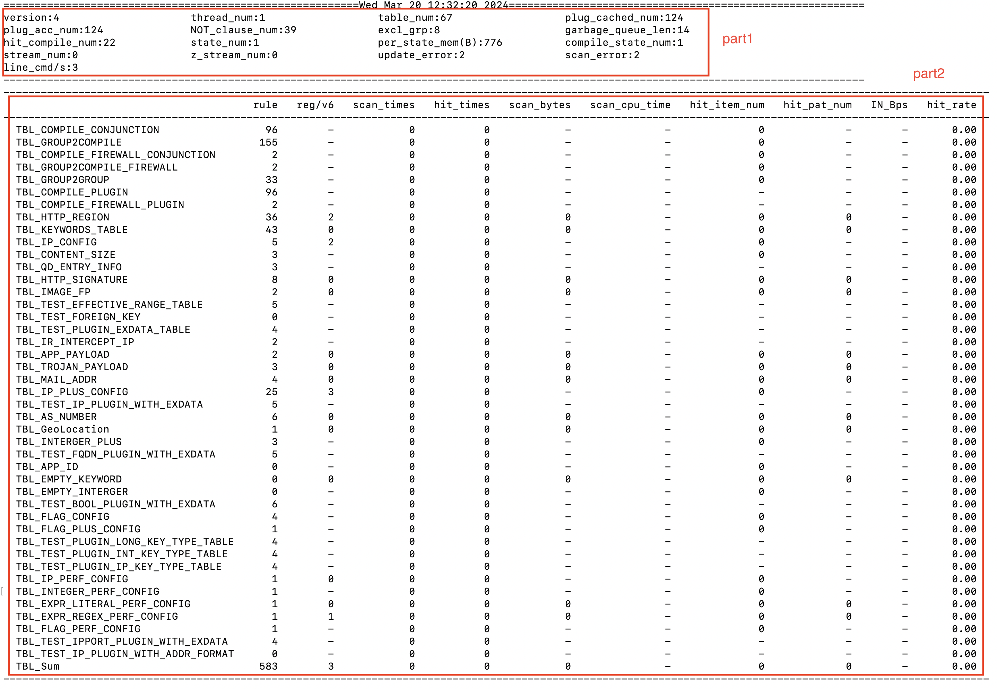The height and width of the screenshot is (689, 997).
Task: Click the TBL_HTTP_REGION table name
Action: coord(63,217)
